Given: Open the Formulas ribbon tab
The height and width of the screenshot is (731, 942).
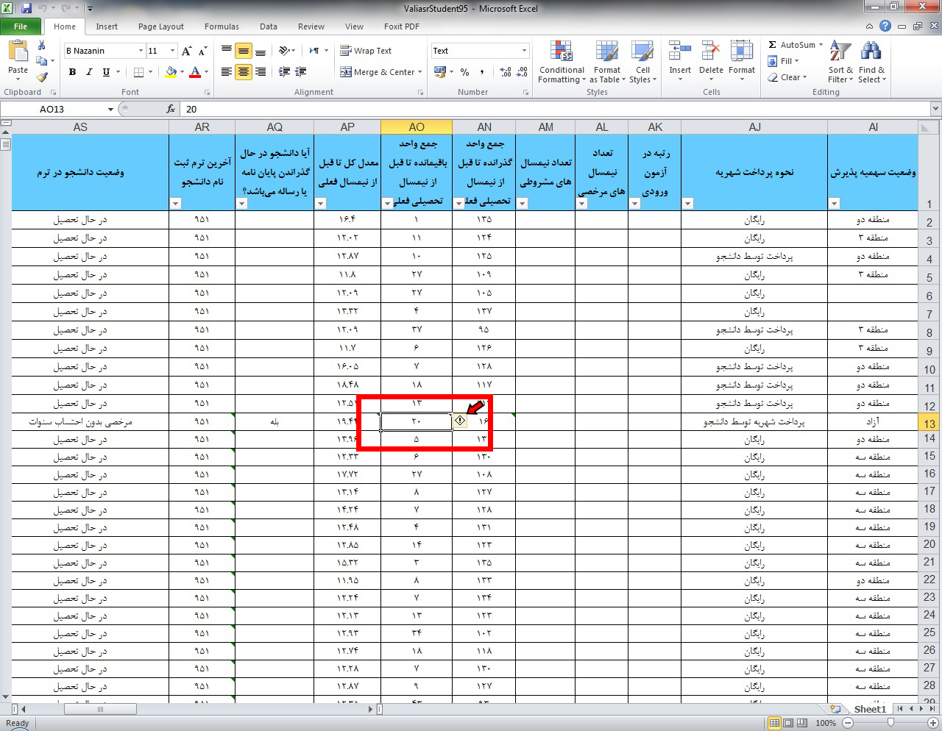Looking at the screenshot, I should tap(222, 26).
